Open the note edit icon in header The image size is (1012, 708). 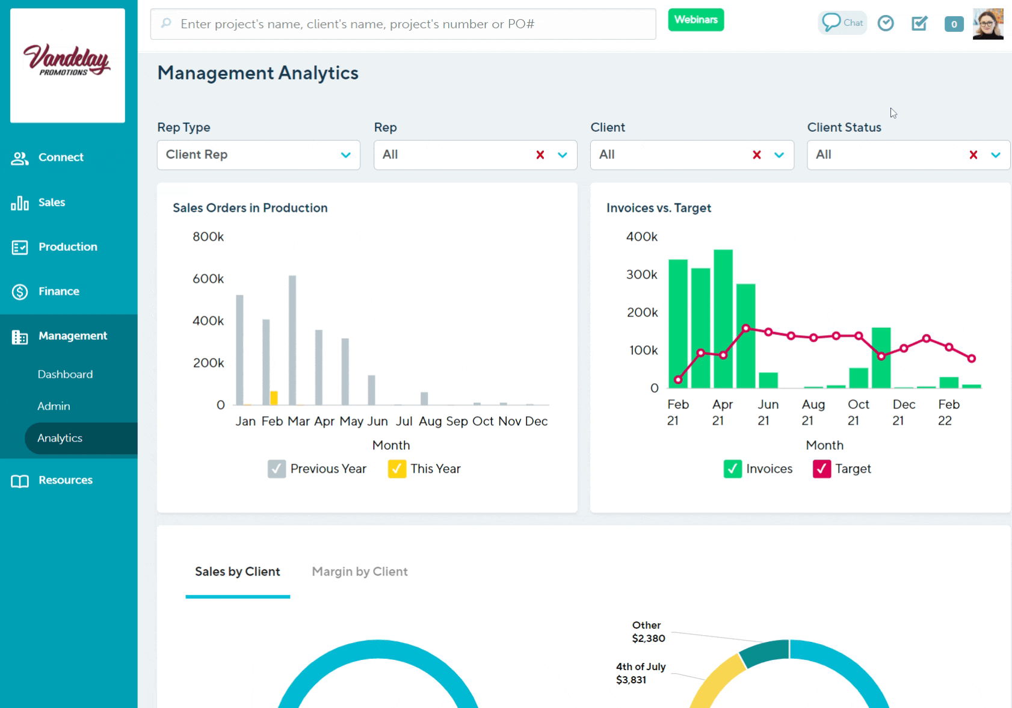tap(919, 23)
